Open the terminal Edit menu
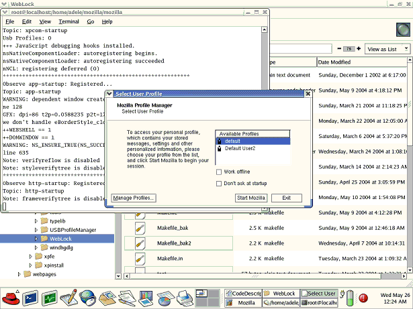This screenshot has width=413, height=309. point(27,21)
